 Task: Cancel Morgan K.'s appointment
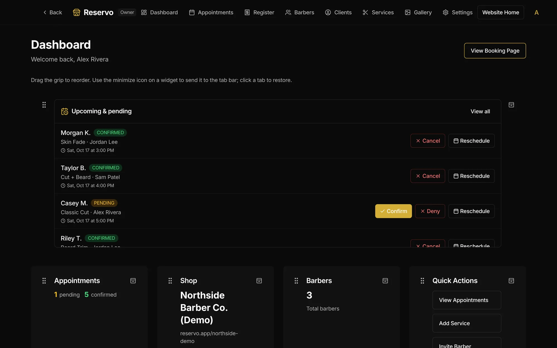[x=427, y=141]
